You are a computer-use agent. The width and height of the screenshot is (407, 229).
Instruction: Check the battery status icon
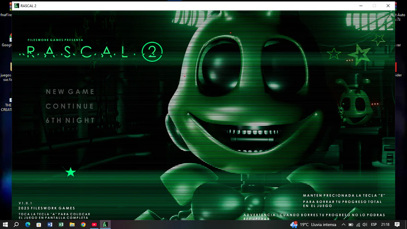point(350,224)
